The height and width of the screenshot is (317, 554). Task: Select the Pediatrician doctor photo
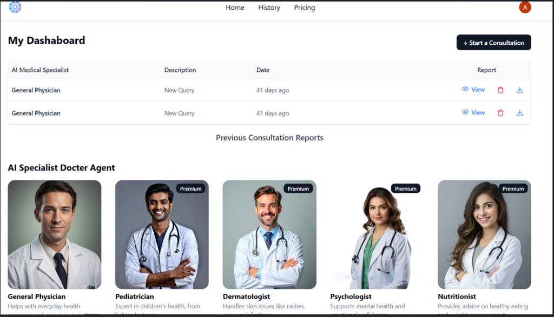pyautogui.click(x=162, y=234)
